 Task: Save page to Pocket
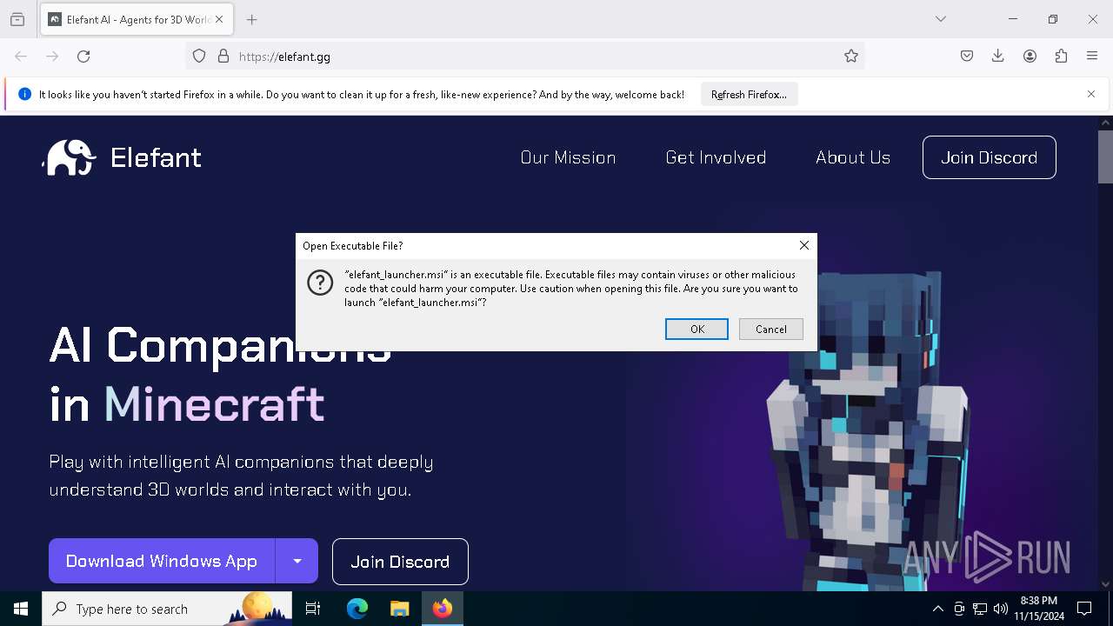[966, 56]
